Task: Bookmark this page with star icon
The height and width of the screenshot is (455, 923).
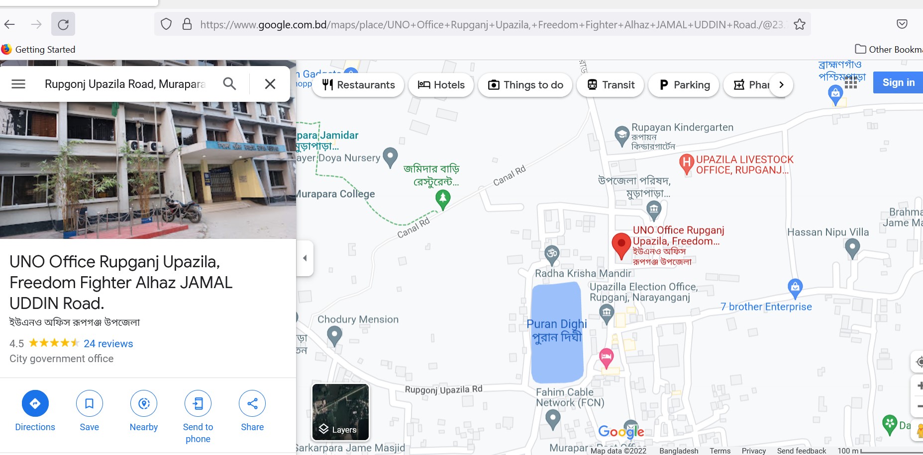Action: (x=799, y=24)
